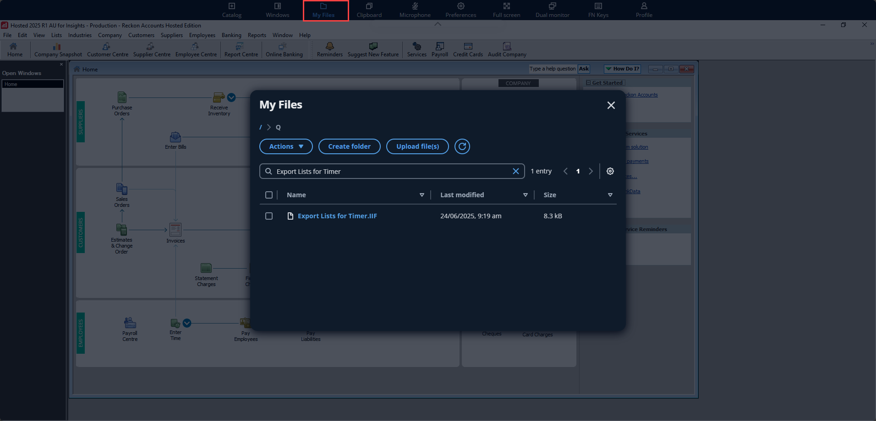Image resolution: width=876 pixels, height=421 pixels.
Task: Open the Reports menu
Action: [257, 35]
